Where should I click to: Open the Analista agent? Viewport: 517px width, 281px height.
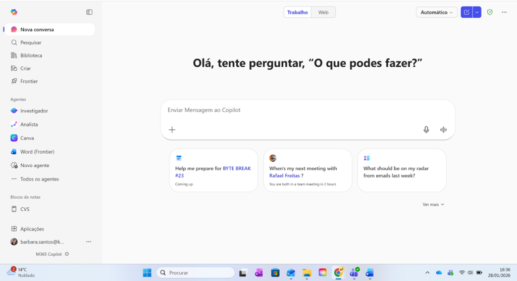[29, 124]
